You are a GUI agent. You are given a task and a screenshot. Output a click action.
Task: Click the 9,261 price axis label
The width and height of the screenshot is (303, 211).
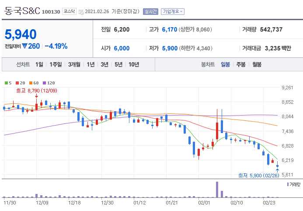coord(288,88)
